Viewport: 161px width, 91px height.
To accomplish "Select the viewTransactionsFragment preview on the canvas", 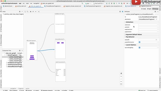I will pos(61,72).
